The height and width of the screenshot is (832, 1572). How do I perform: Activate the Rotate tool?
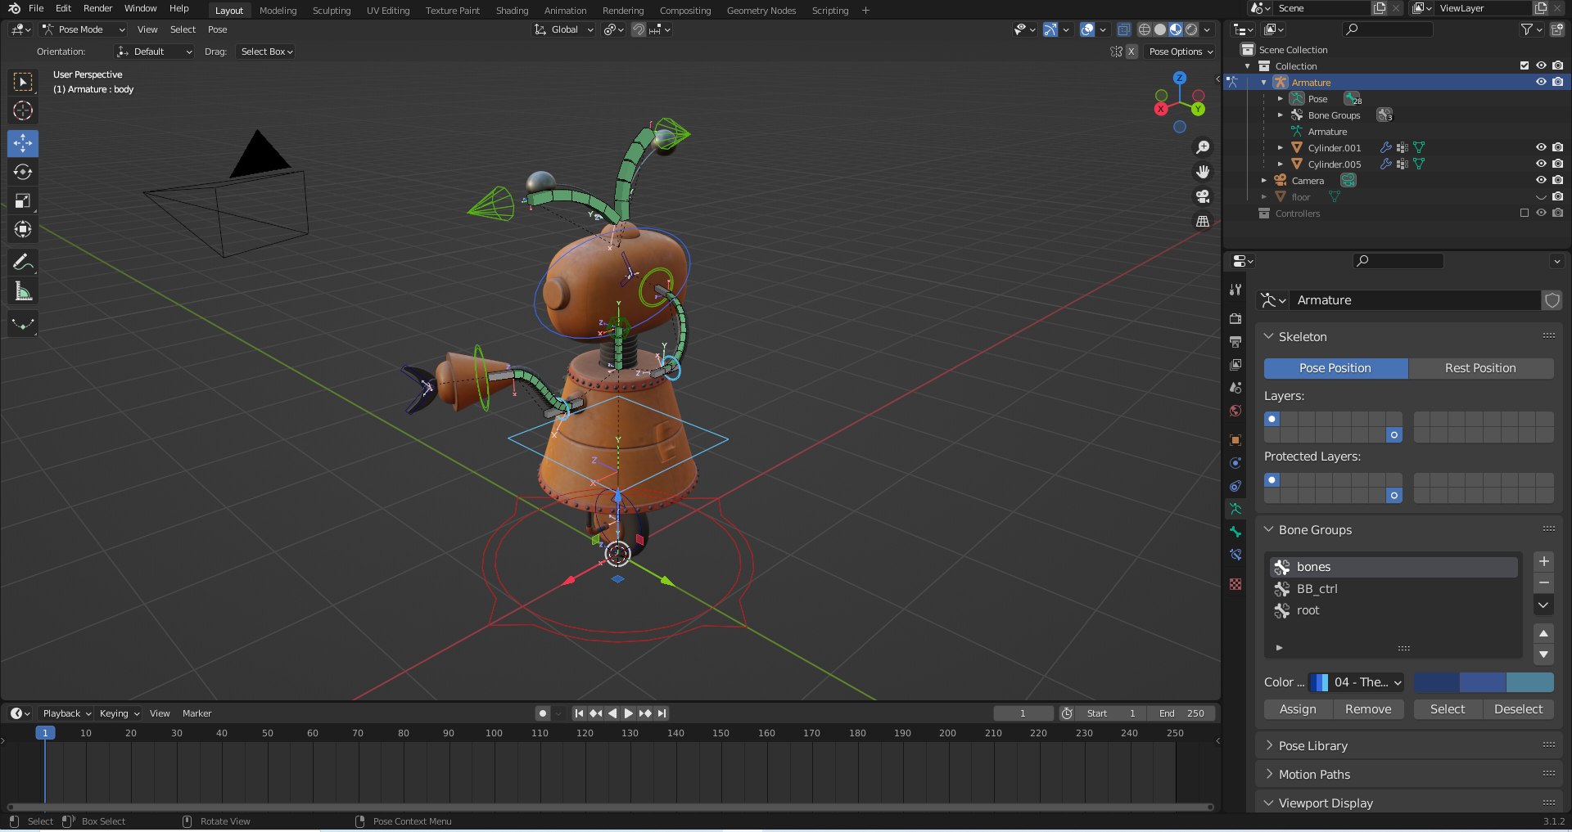(x=23, y=172)
